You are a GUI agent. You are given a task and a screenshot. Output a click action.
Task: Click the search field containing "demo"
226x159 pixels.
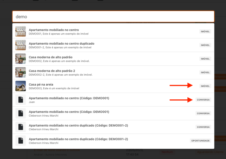tap(113, 17)
